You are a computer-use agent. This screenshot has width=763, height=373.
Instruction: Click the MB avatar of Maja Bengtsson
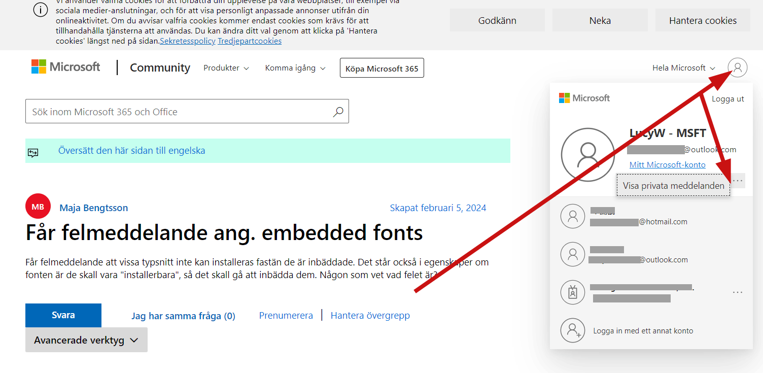coord(38,207)
